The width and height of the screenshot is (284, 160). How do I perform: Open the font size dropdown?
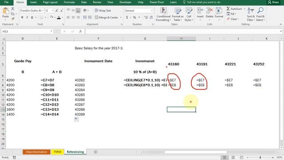(52, 11)
